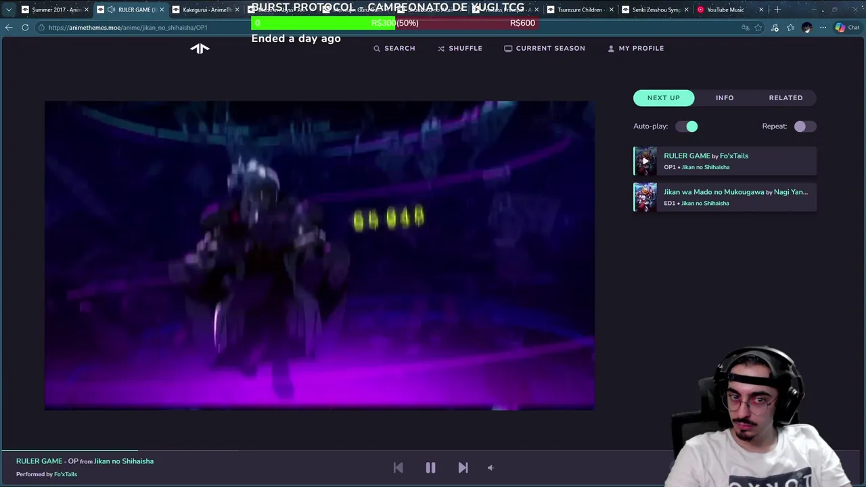Select the NEXT UP tab

(x=664, y=97)
